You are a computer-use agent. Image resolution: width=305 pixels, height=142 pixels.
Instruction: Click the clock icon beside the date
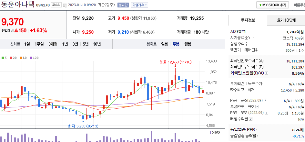pyautogui.click(x=65, y=5)
